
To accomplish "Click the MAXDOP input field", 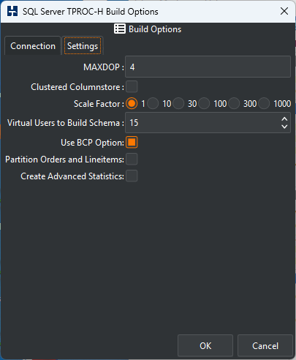I will [208, 67].
